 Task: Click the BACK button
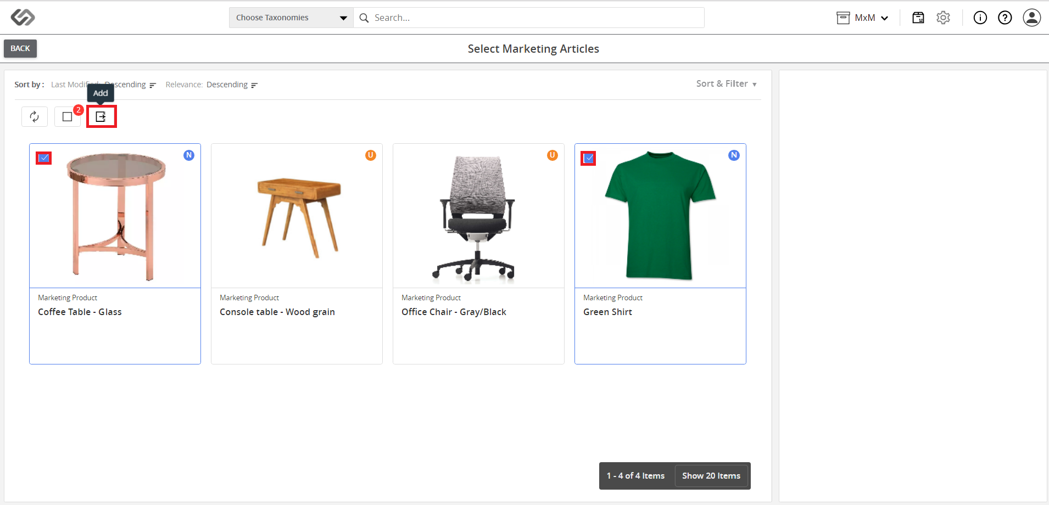[20, 48]
